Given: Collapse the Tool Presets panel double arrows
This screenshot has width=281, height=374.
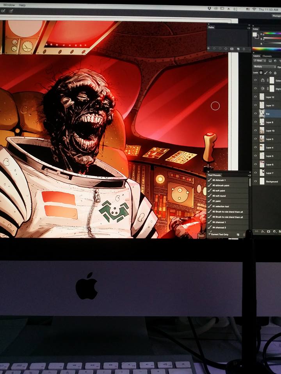Looking at the screenshot, I should point(250,172).
